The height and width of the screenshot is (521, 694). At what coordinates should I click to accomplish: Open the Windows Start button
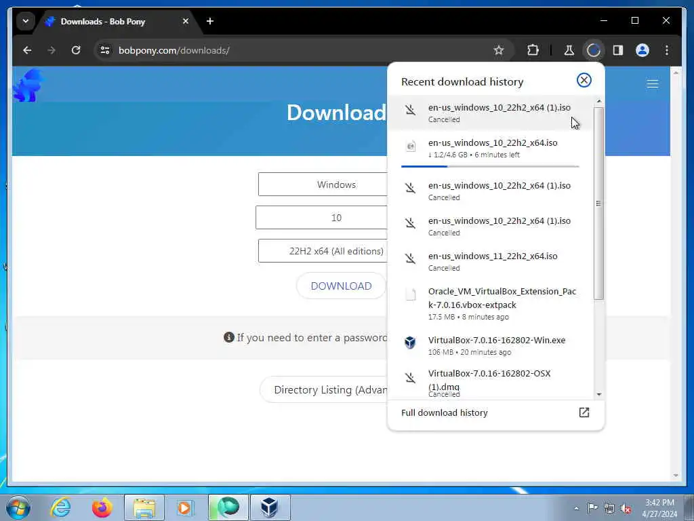18,507
